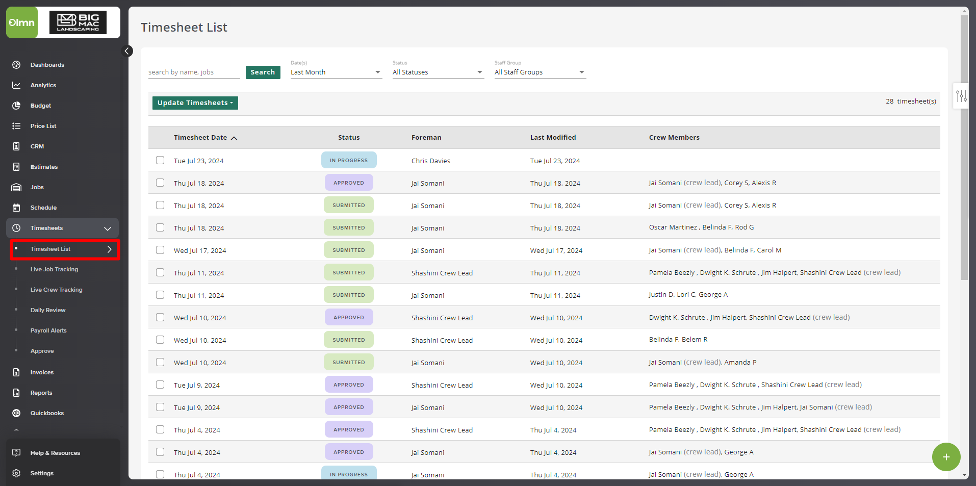Viewport: 976px width, 486px height.
Task: Open Daily Review
Action: (x=48, y=310)
